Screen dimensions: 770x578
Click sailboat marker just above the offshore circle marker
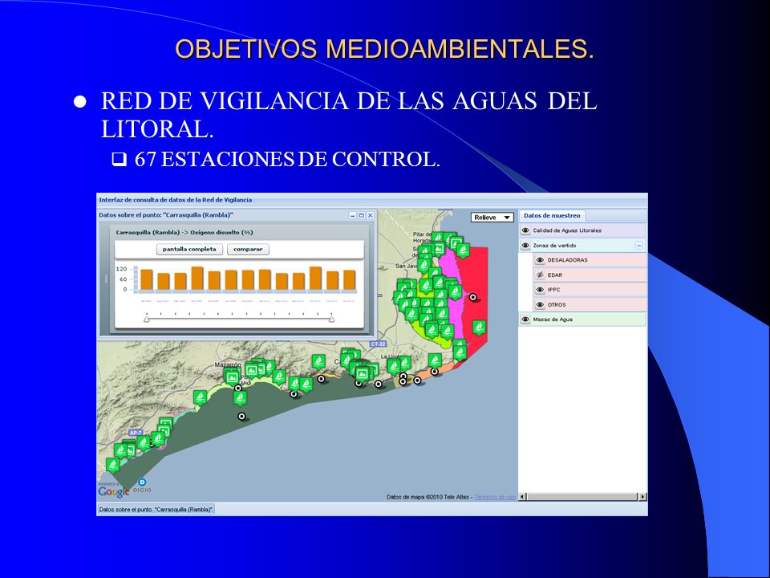click(x=240, y=398)
